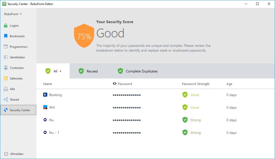Select the Contacten person icon
The height and width of the screenshot is (159, 275).
click(6, 68)
